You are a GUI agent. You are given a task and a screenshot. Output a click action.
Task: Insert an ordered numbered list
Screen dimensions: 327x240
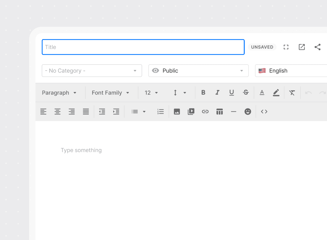tap(160, 111)
